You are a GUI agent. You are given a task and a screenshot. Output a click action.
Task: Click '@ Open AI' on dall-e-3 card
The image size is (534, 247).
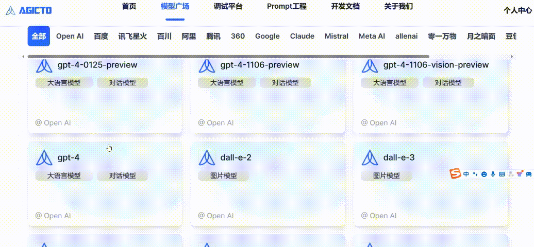click(x=379, y=216)
